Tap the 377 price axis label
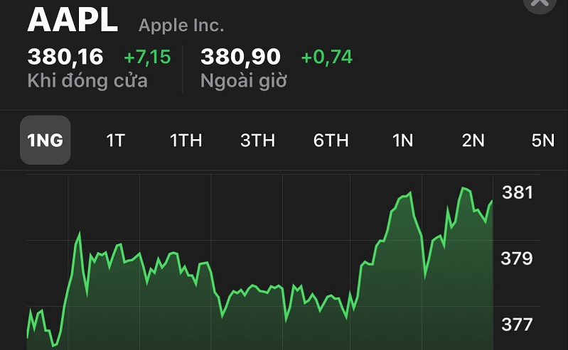This screenshot has width=568, height=350. (x=517, y=324)
